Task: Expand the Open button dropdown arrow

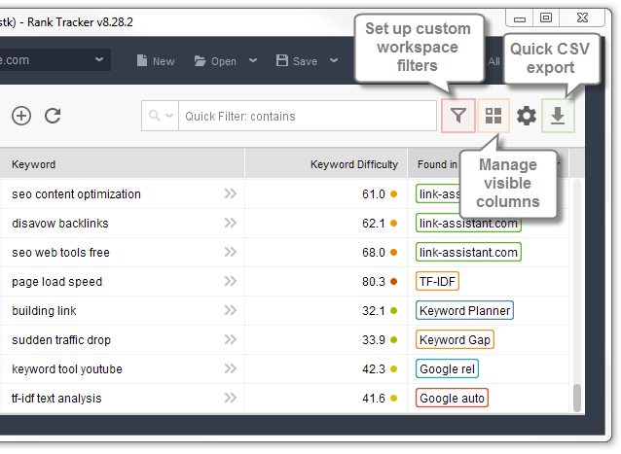Action: point(253,60)
